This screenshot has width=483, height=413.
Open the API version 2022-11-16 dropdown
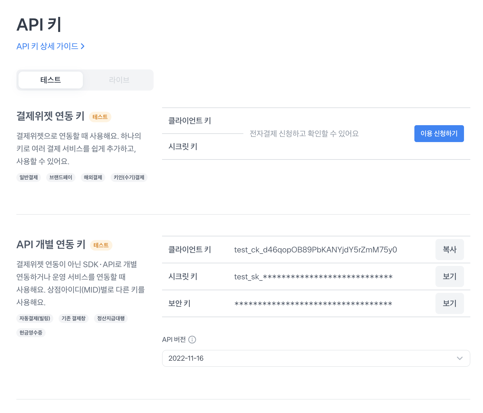316,358
